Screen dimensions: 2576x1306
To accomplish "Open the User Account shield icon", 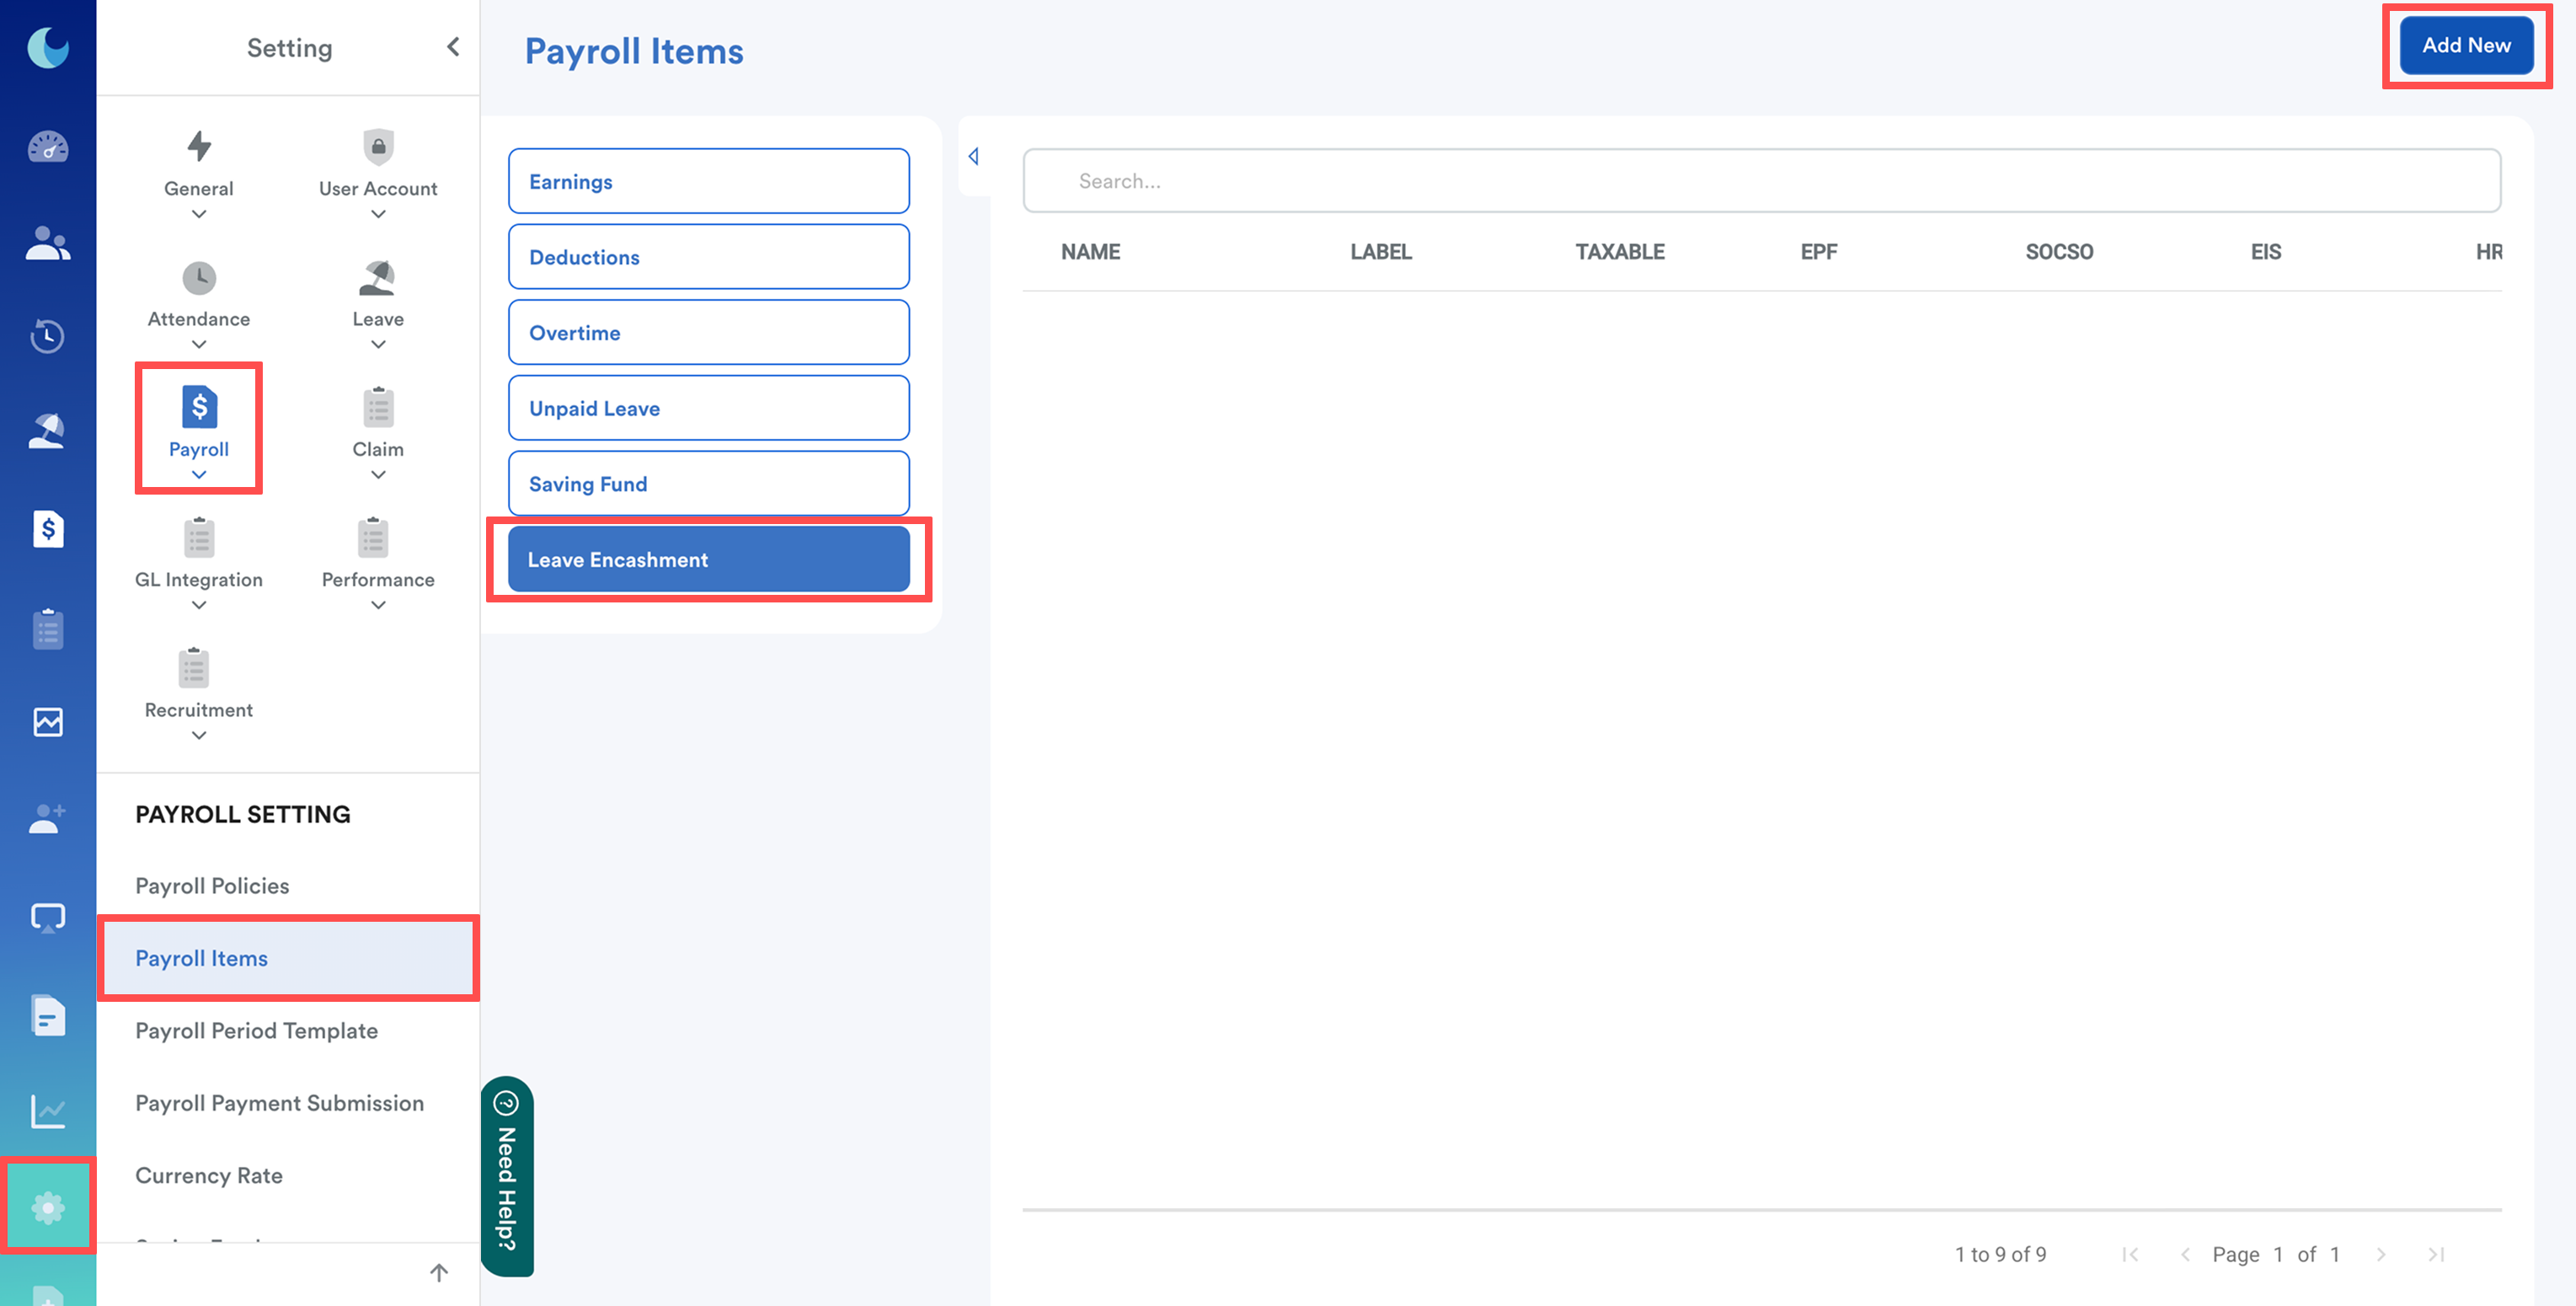I will tap(377, 147).
